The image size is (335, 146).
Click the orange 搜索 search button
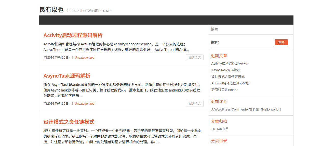coord(281,42)
